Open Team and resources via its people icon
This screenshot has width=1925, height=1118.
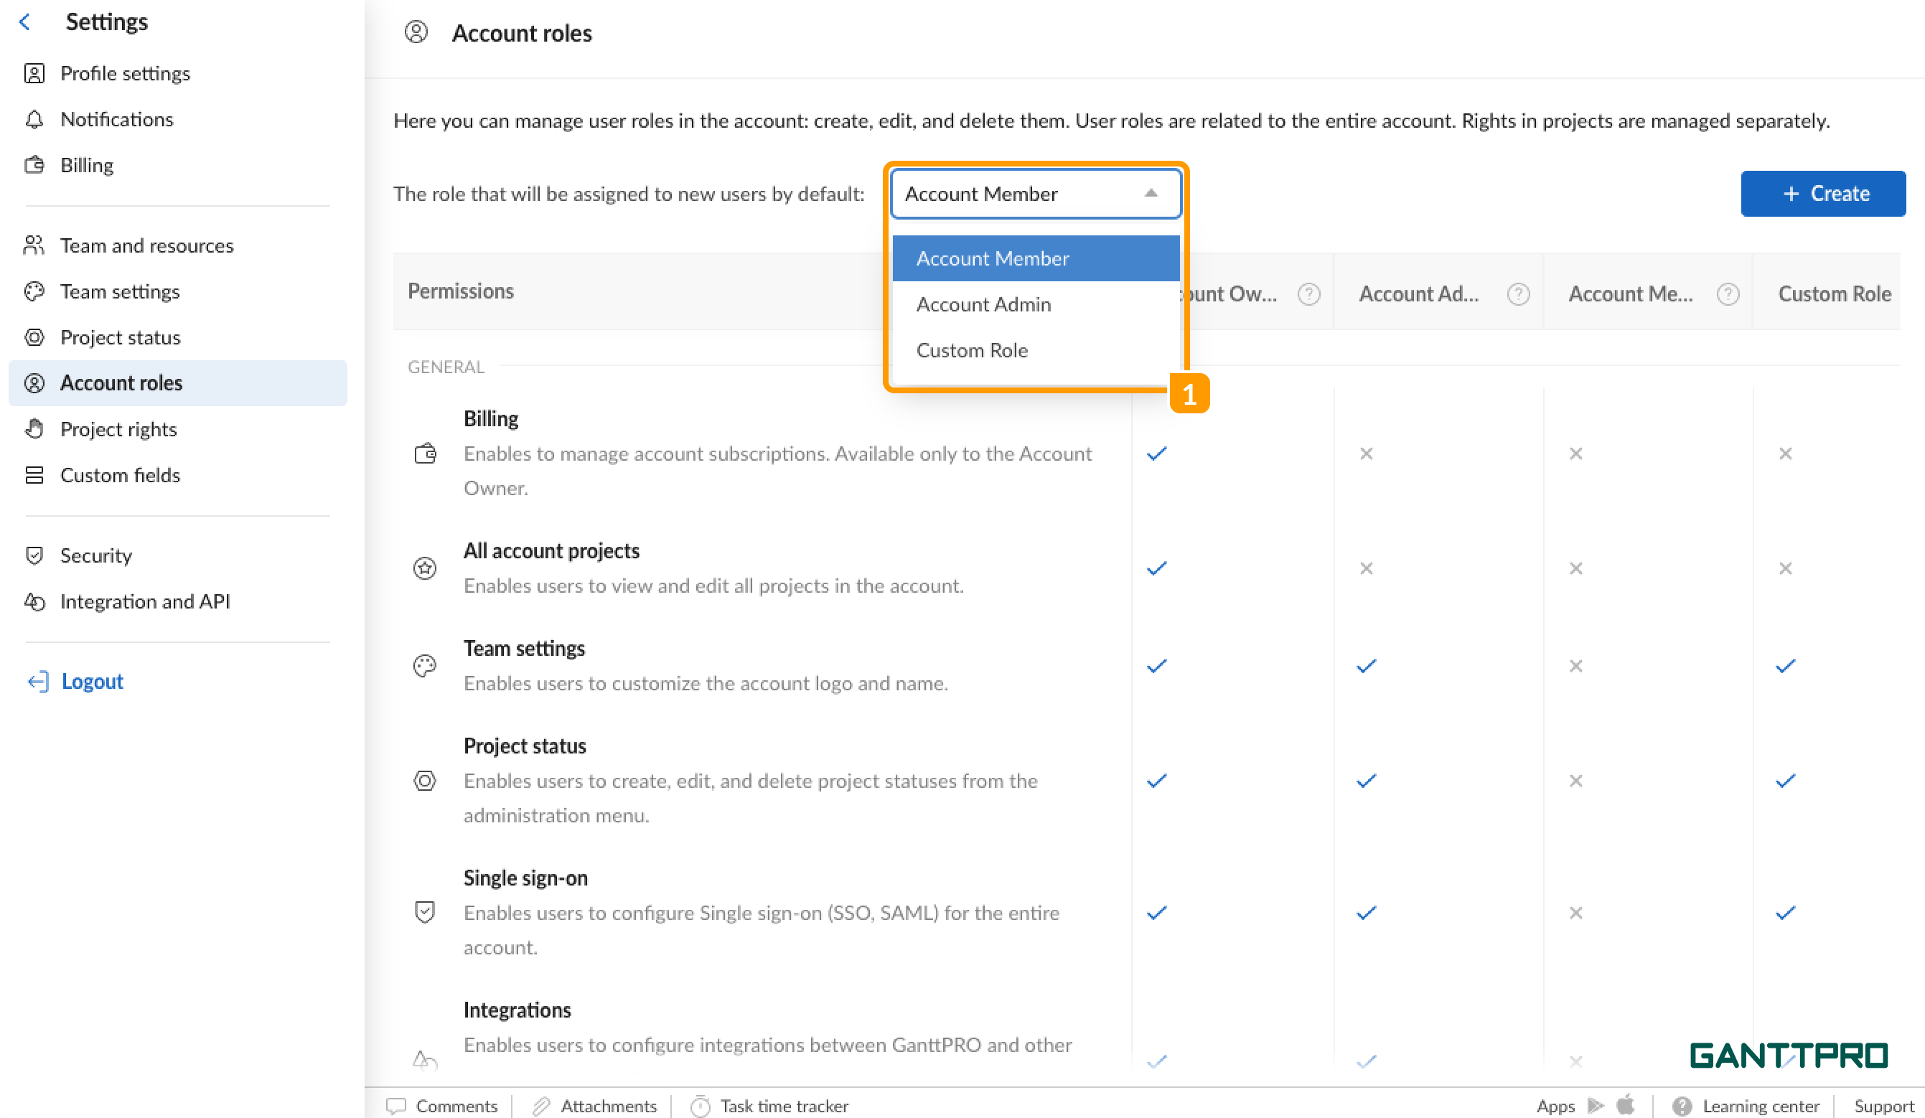click(34, 245)
